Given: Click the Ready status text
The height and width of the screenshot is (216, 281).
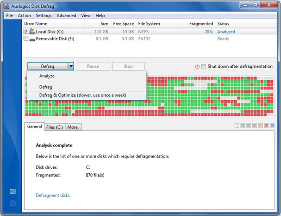Looking at the screenshot, I should [x=223, y=39].
